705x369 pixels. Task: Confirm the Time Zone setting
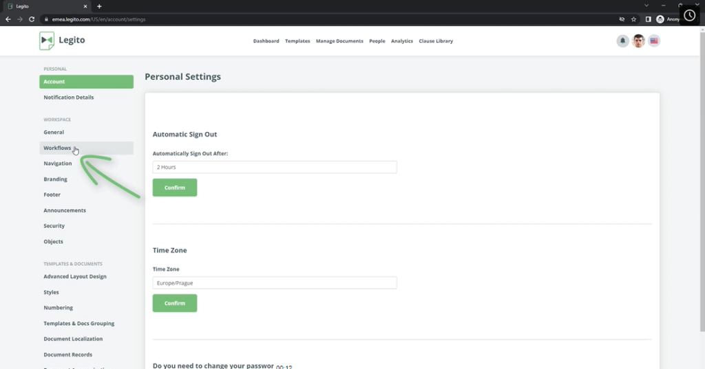(x=175, y=303)
